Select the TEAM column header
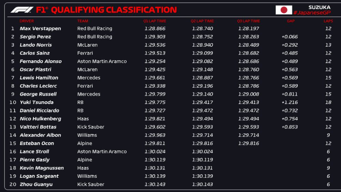Viewport: 341px width, 192px height. (83, 21)
